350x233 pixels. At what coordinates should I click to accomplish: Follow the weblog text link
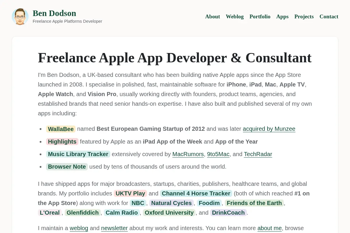(x=79, y=228)
